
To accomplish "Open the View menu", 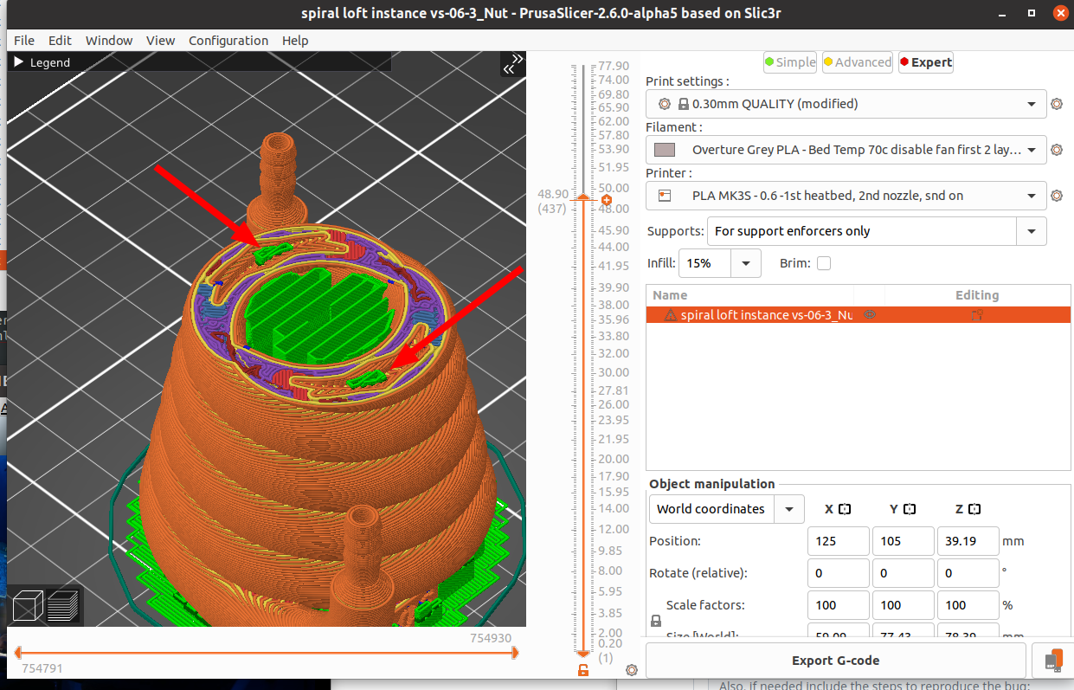I will [x=161, y=41].
